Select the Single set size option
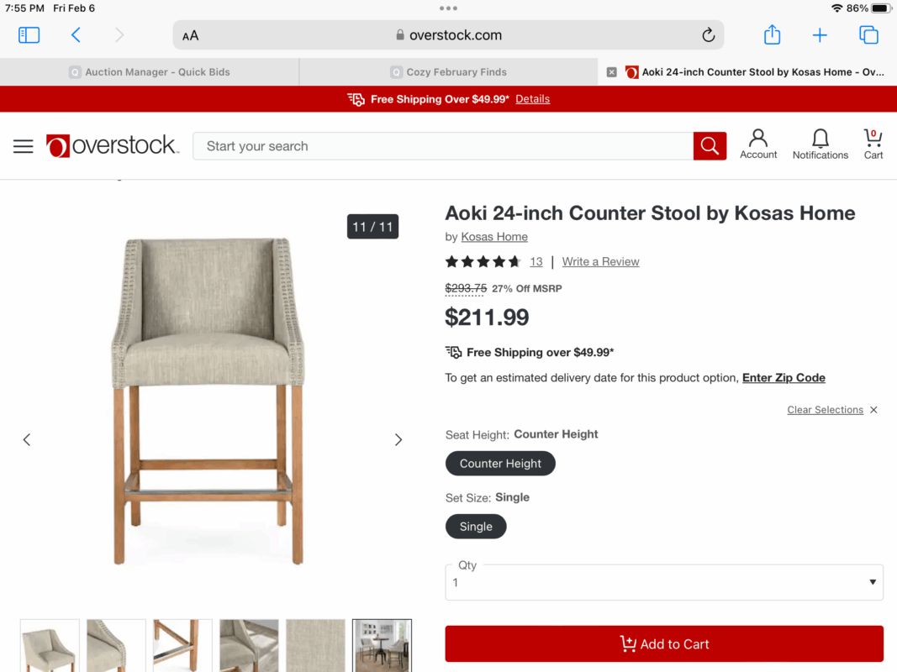This screenshot has width=897, height=672. point(475,527)
